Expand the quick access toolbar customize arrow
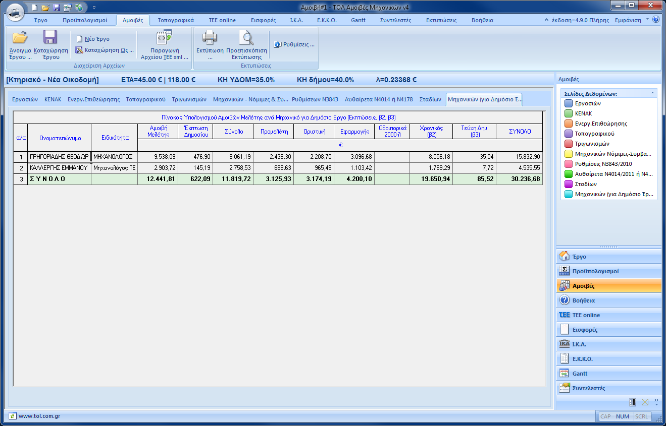The width and height of the screenshot is (666, 426). 93,8
